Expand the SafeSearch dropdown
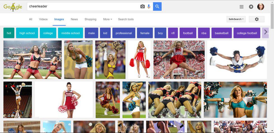 click(236, 19)
